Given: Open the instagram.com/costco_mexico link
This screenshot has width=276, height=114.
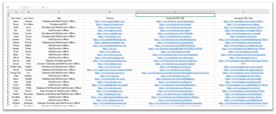Looking at the screenshot, I should (243, 67).
